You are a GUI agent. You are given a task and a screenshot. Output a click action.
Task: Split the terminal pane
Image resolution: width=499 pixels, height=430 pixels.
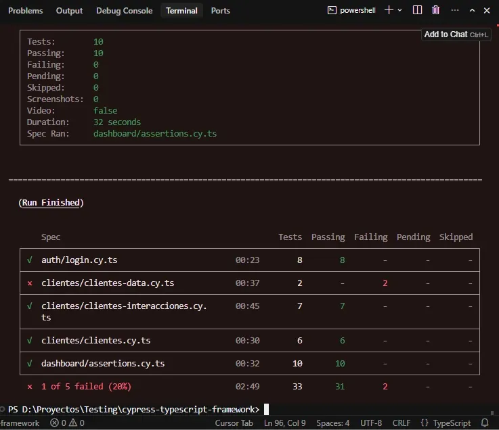click(417, 10)
